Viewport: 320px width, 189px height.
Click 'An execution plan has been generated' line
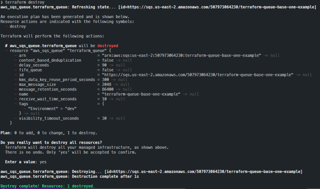tap(65, 17)
